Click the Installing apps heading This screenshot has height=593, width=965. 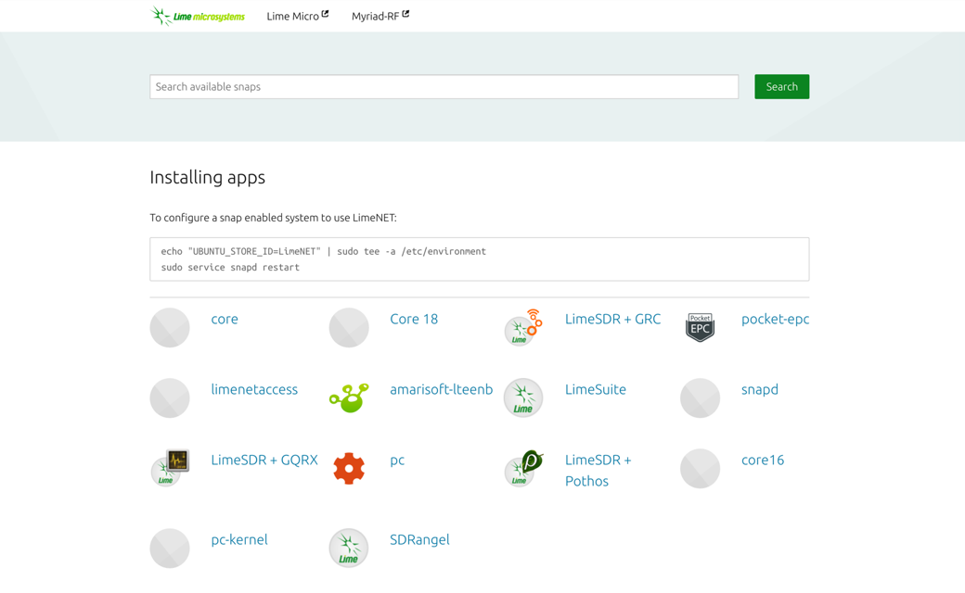click(208, 178)
